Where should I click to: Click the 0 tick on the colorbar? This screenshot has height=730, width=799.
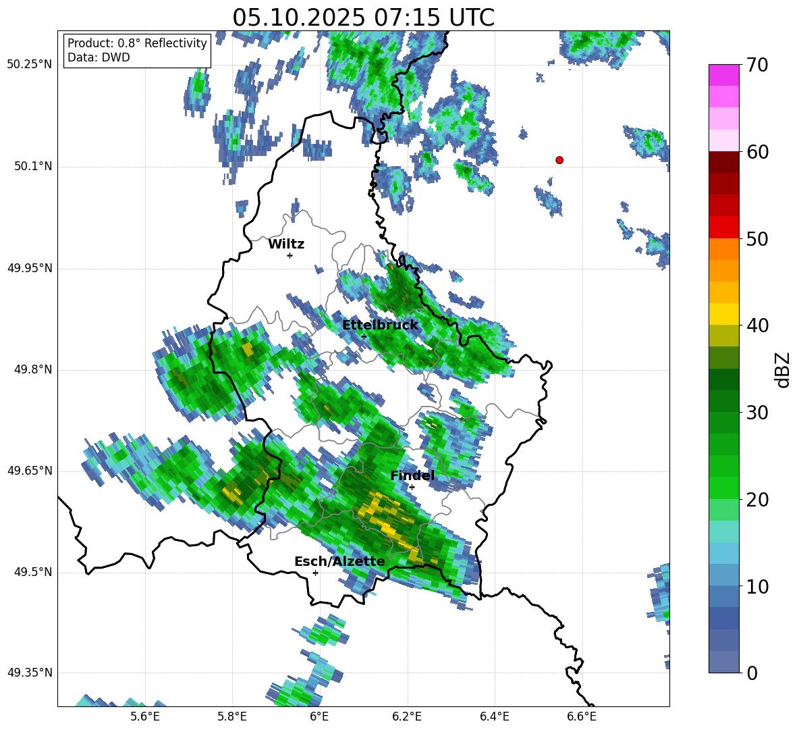[752, 673]
